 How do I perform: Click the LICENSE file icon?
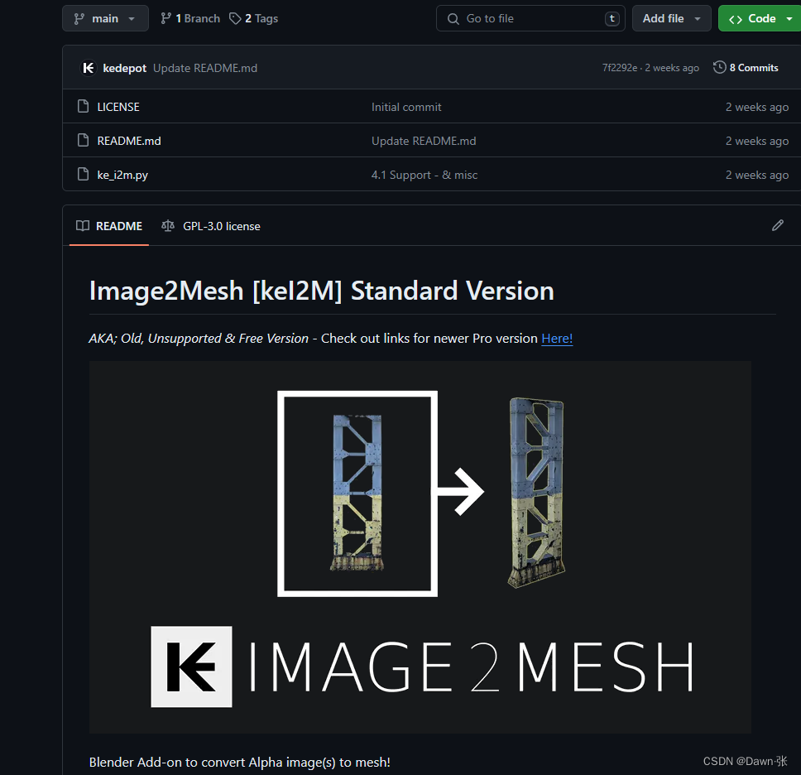[x=83, y=106]
